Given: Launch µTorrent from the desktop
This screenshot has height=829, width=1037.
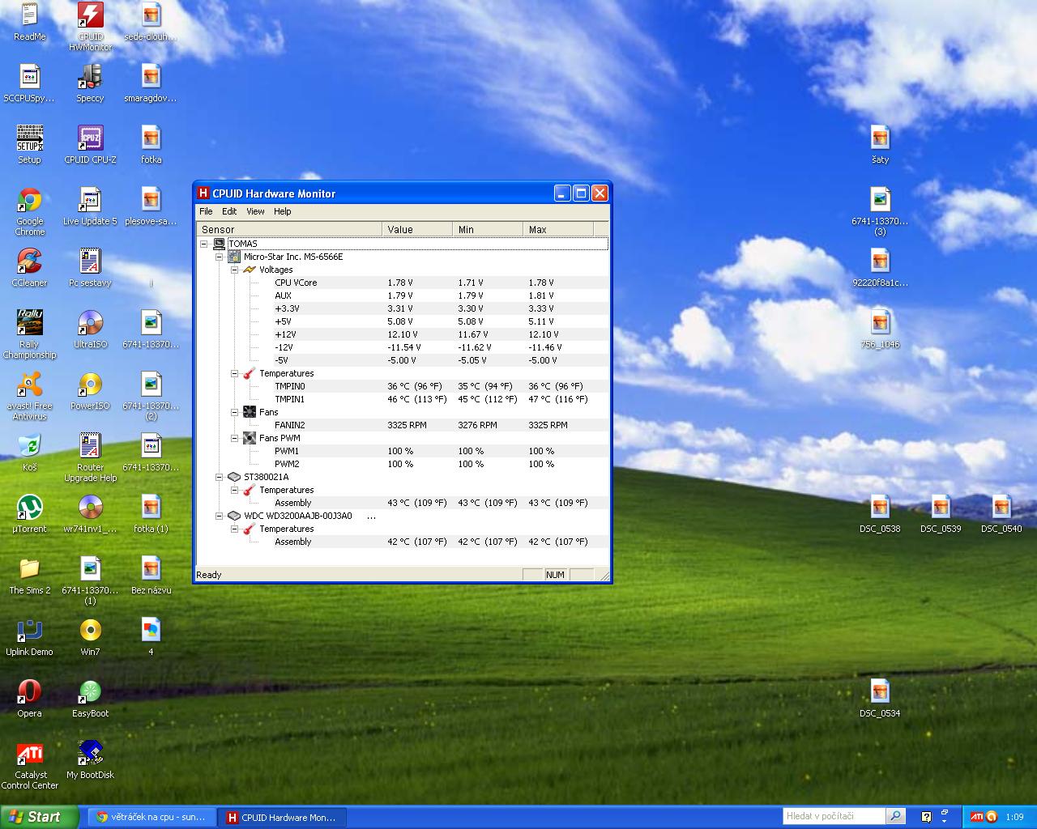Looking at the screenshot, I should [x=30, y=514].
